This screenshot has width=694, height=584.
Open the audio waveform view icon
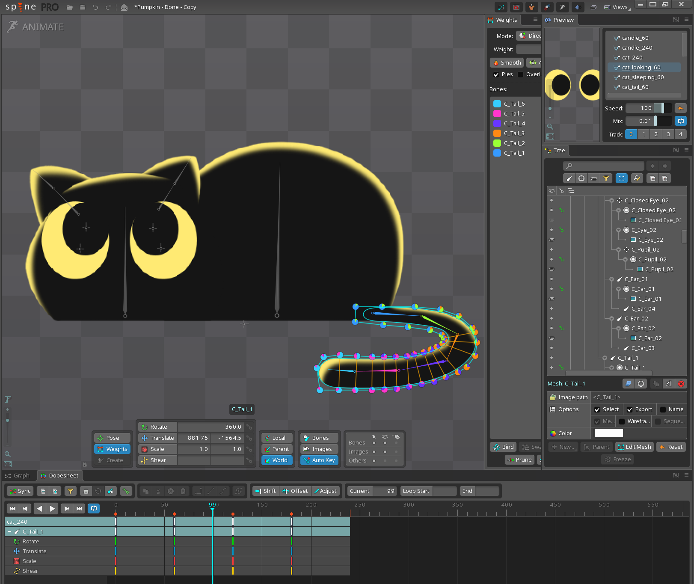[578, 7]
